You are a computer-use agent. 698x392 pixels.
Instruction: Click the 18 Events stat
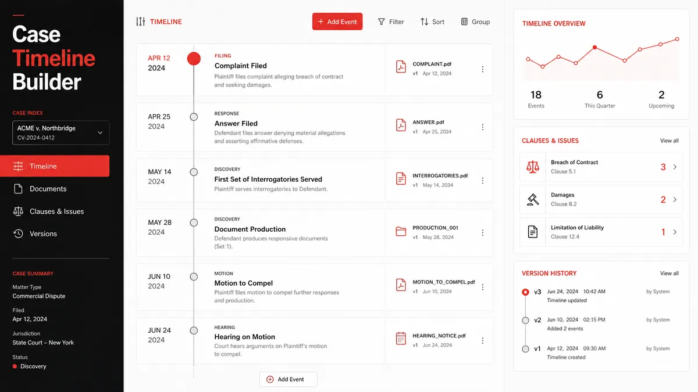click(x=536, y=99)
